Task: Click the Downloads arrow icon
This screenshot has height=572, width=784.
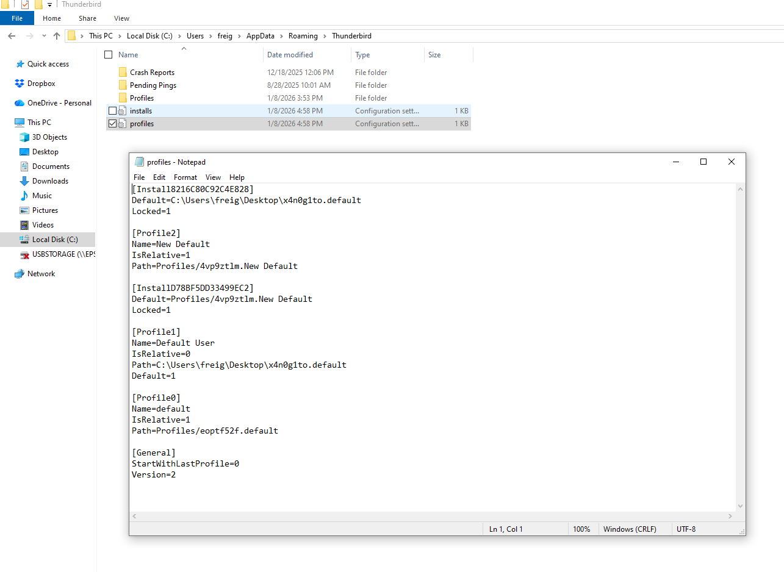Action: [24, 181]
